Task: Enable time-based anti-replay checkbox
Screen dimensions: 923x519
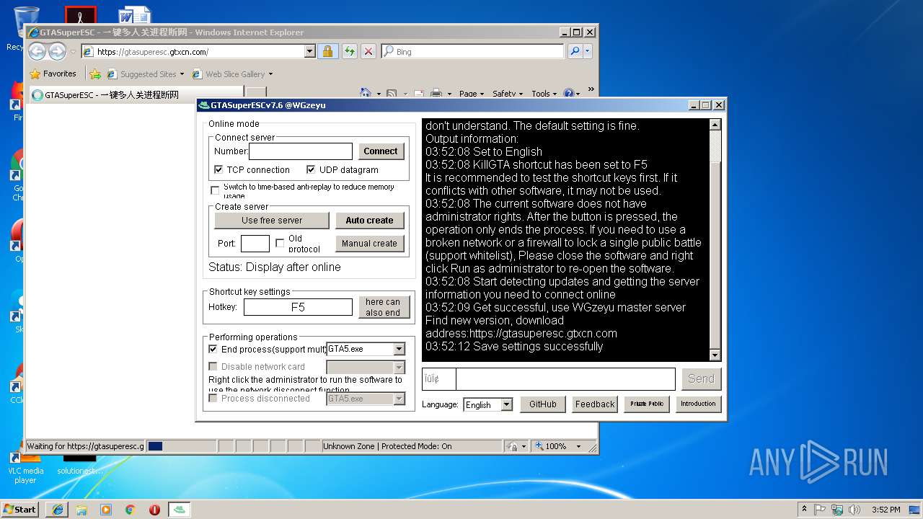Action: pos(215,190)
